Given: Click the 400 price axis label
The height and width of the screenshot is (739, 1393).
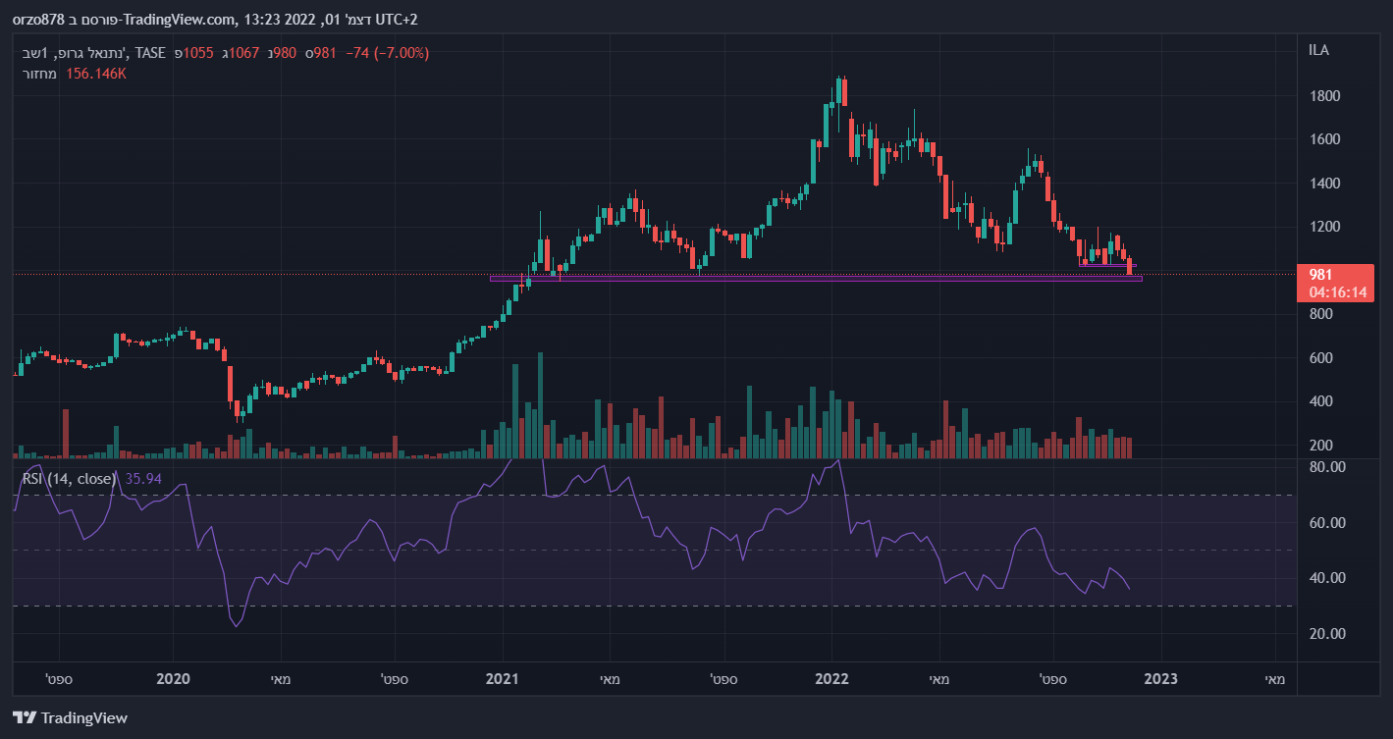Looking at the screenshot, I should pyautogui.click(x=1320, y=401).
